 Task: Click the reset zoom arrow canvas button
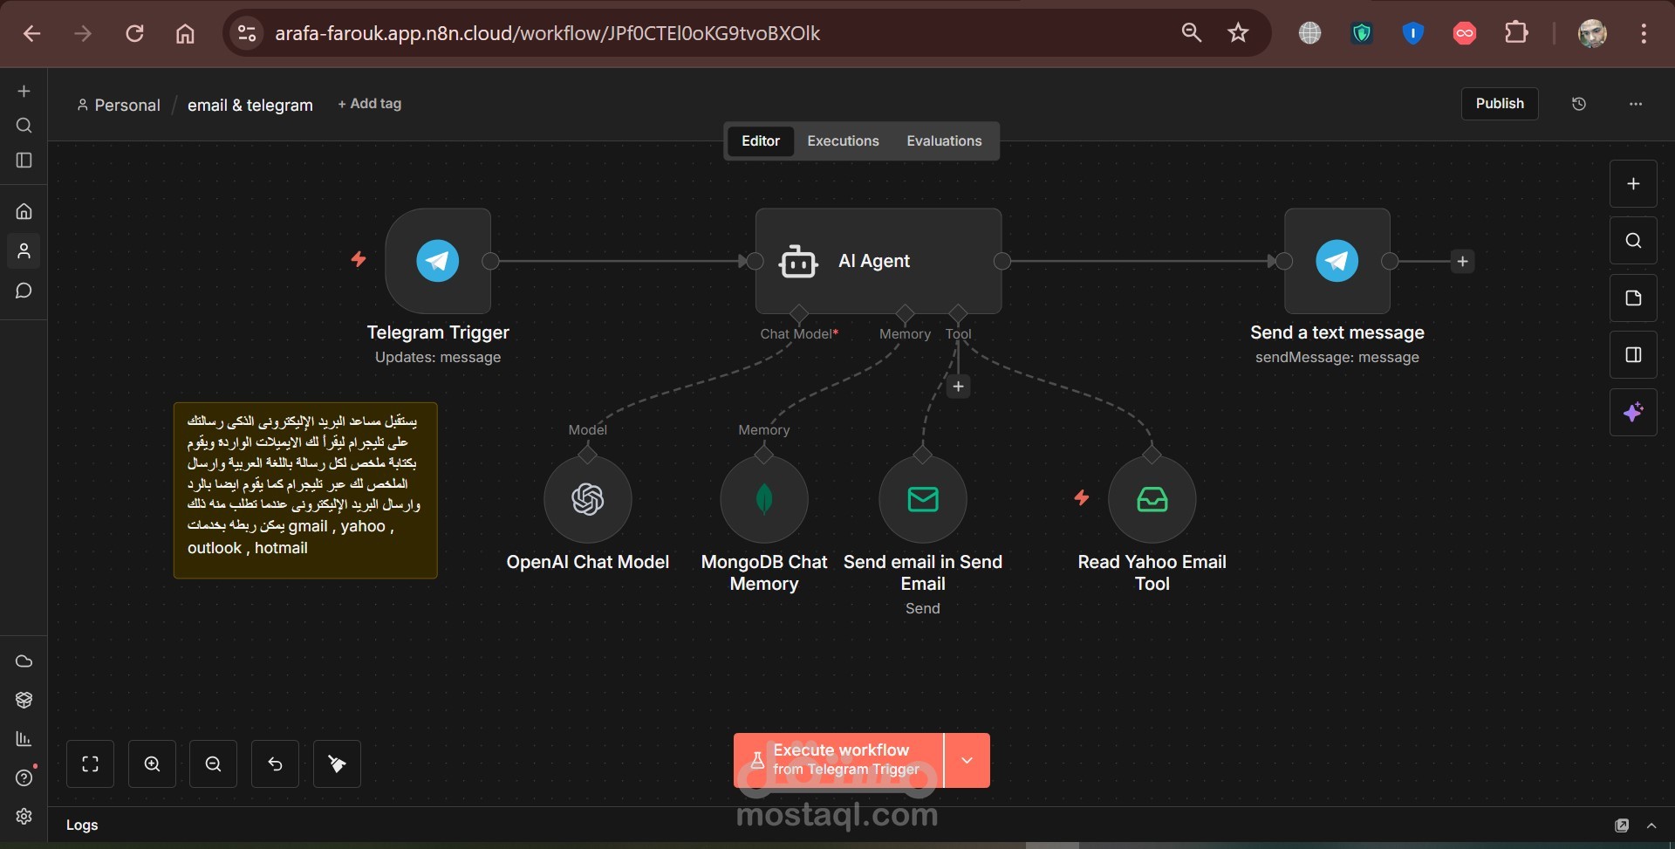[275, 764]
